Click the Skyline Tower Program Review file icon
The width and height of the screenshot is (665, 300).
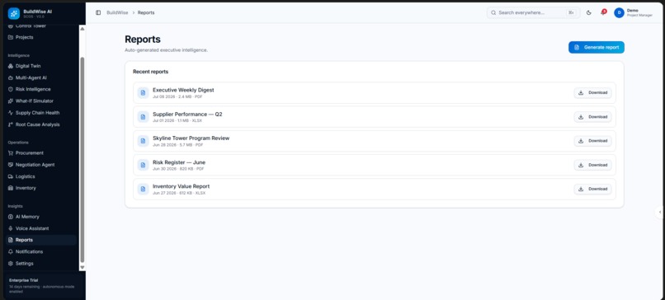point(143,141)
